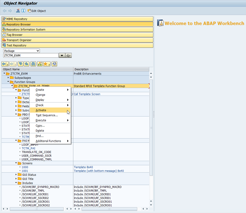Open the Create submenu in context menu
Screen dimensions: 246x213
pos(40,90)
